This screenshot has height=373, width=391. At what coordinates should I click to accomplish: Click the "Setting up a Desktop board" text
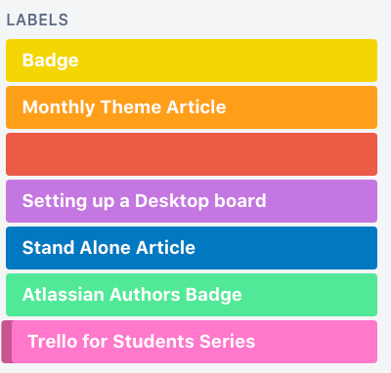tap(145, 201)
